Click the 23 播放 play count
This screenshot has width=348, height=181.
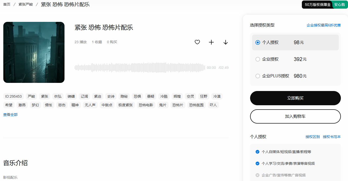click(x=81, y=42)
